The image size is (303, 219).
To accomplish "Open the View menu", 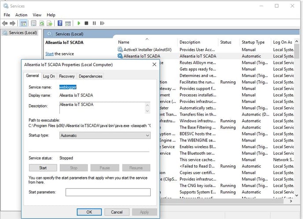I will click(37, 15).
